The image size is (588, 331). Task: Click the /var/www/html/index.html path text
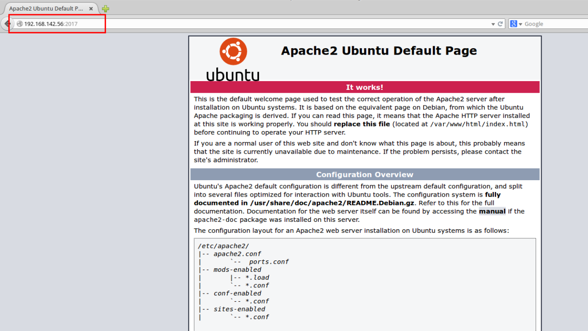click(477, 124)
